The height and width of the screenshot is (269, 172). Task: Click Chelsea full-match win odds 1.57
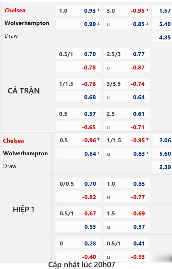(x=165, y=10)
